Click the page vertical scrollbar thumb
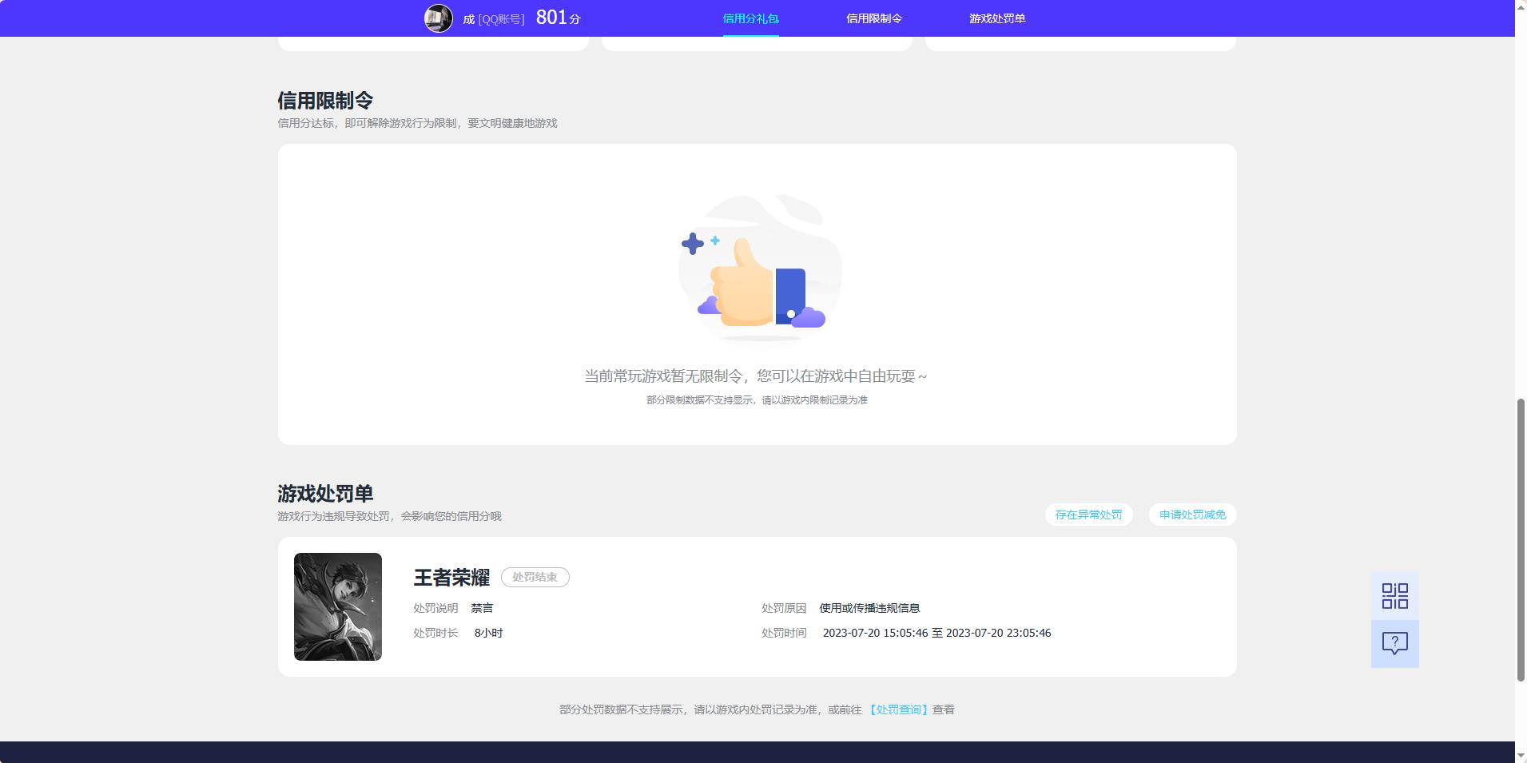1527x763 pixels. click(x=1521, y=539)
